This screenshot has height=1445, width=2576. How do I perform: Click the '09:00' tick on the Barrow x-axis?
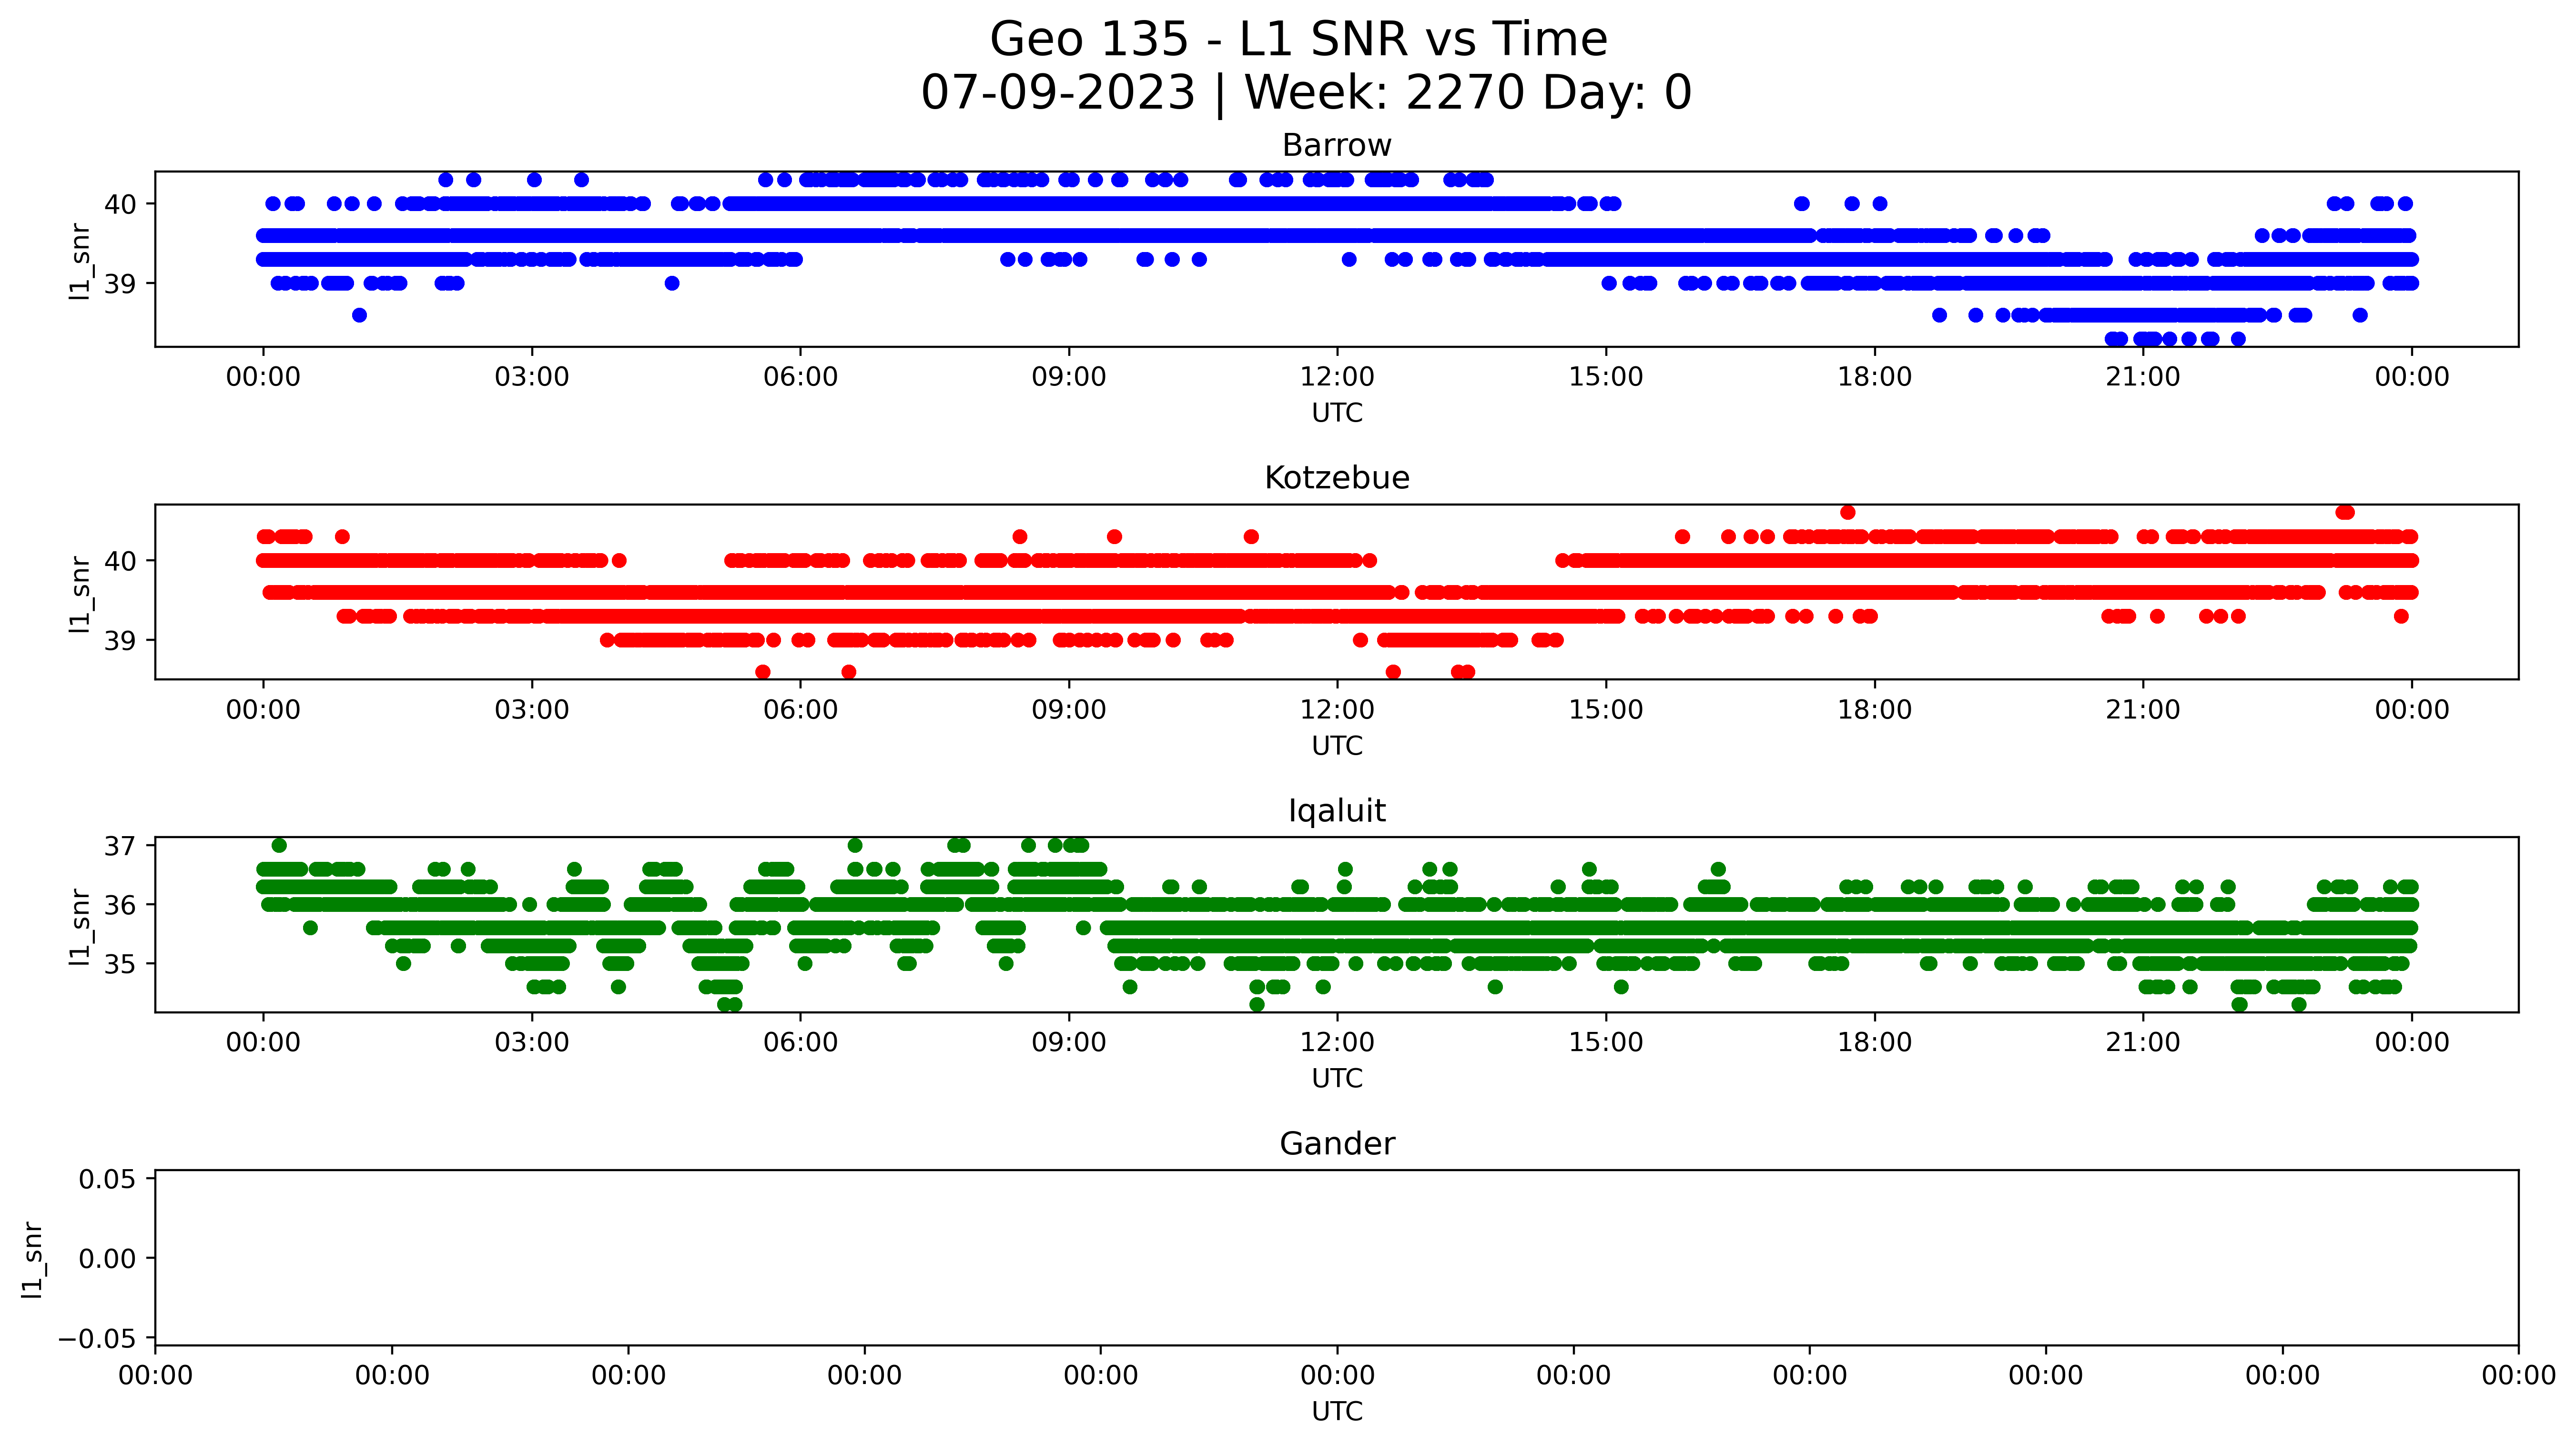(1069, 378)
